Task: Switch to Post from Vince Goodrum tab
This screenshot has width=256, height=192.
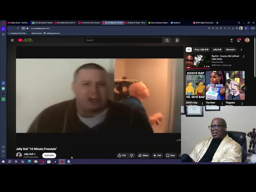Action: (x=90, y=23)
